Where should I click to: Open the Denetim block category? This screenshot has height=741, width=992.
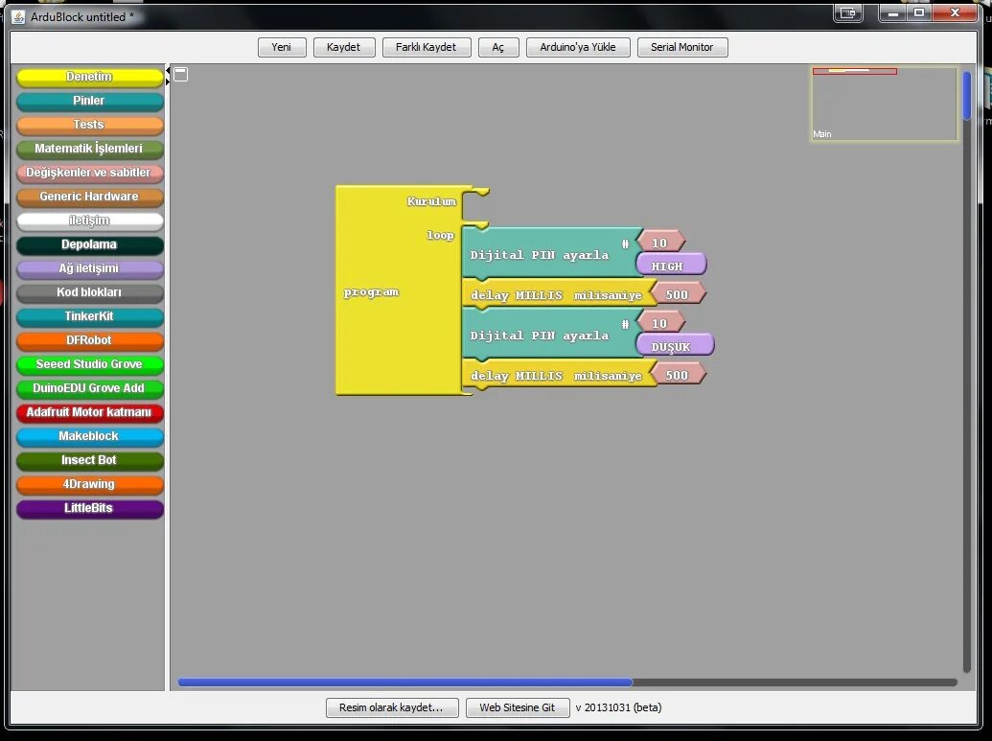89,77
